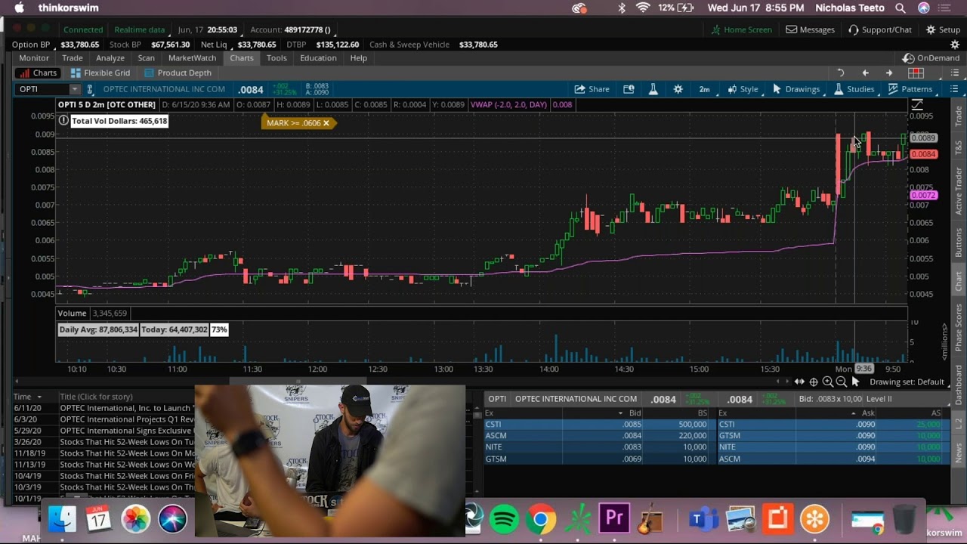Open the Tools tab
The height and width of the screenshot is (544, 967).
click(x=277, y=58)
